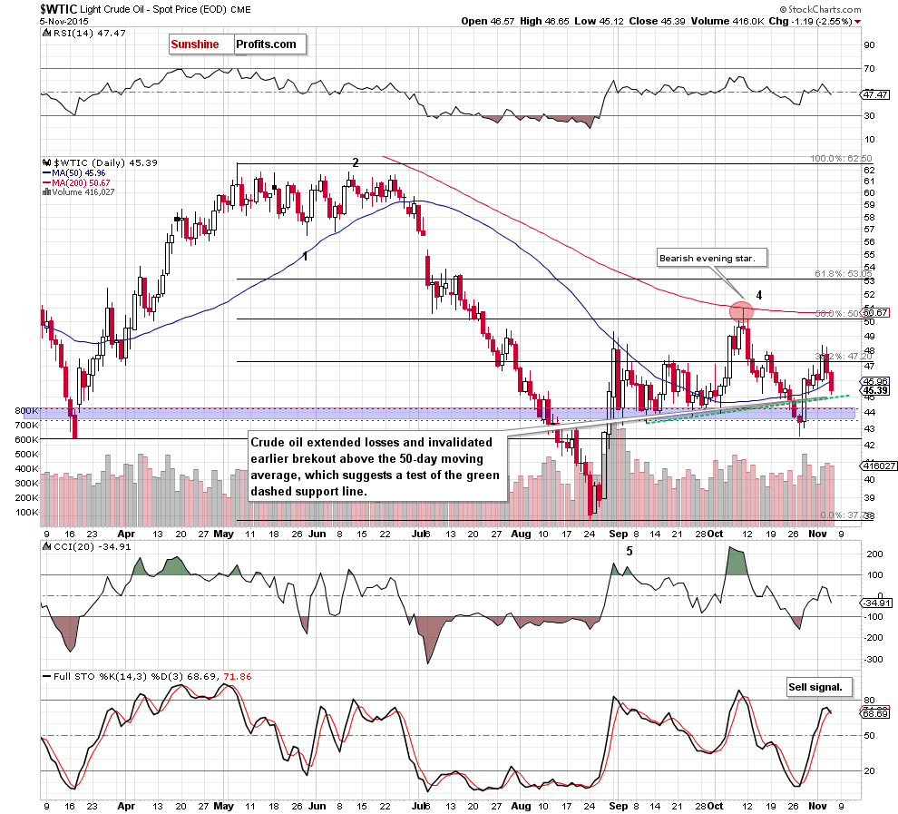Screen dimensions: 898x814
Task: Click the 45.39 last price tag on right axis
Action: point(875,390)
